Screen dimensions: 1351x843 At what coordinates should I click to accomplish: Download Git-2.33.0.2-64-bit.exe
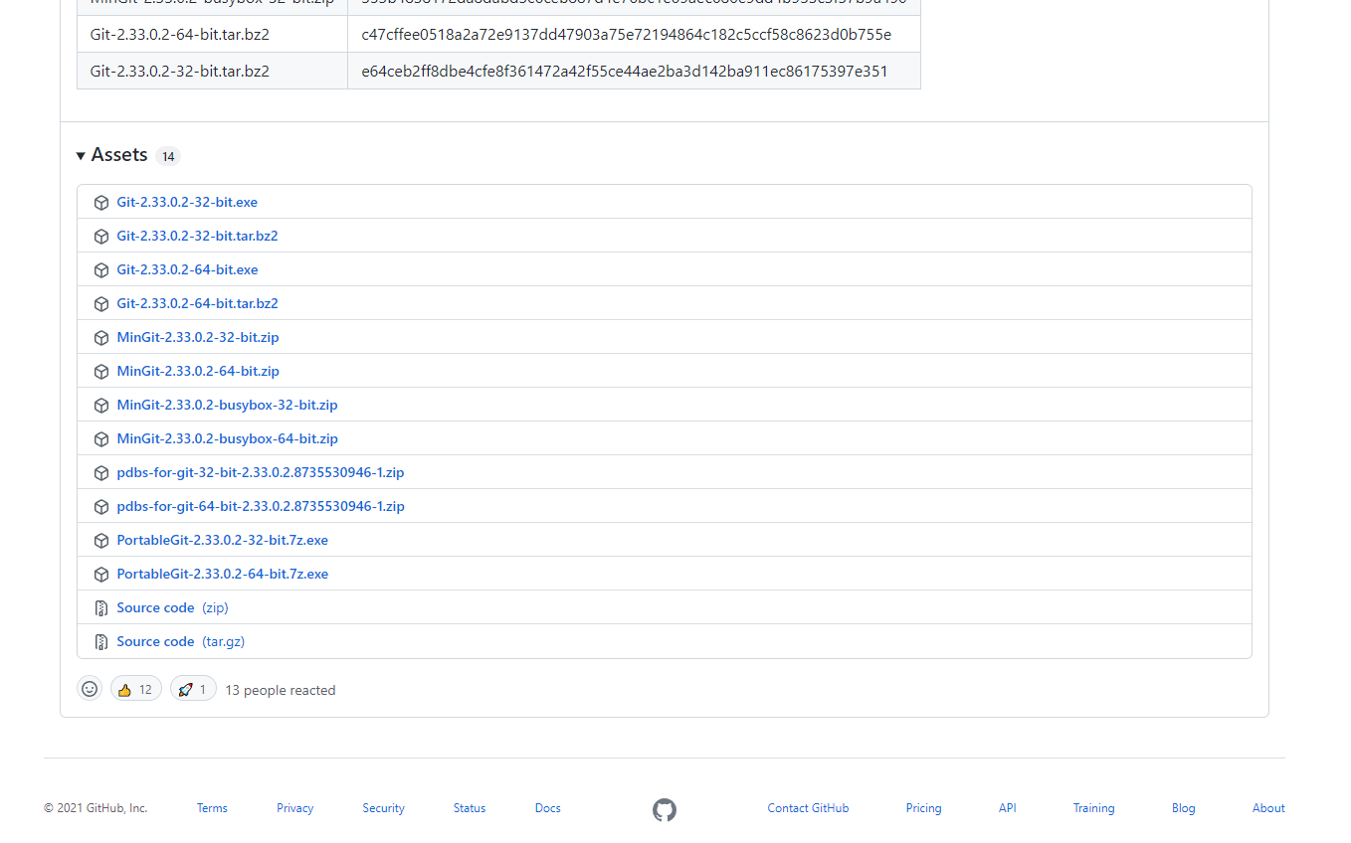tap(187, 269)
